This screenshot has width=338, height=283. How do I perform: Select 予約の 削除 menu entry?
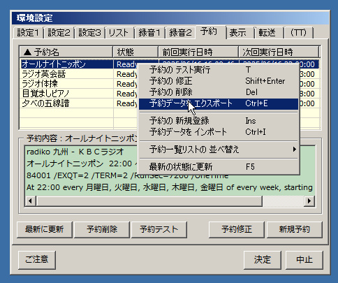(219, 92)
